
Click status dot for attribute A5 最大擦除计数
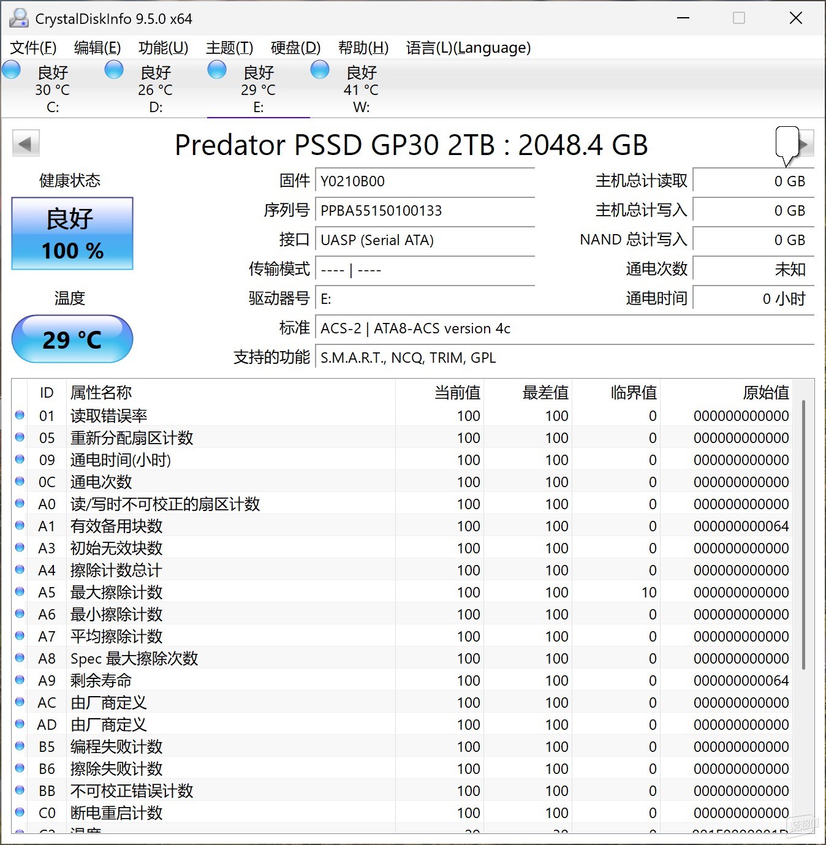point(20,592)
